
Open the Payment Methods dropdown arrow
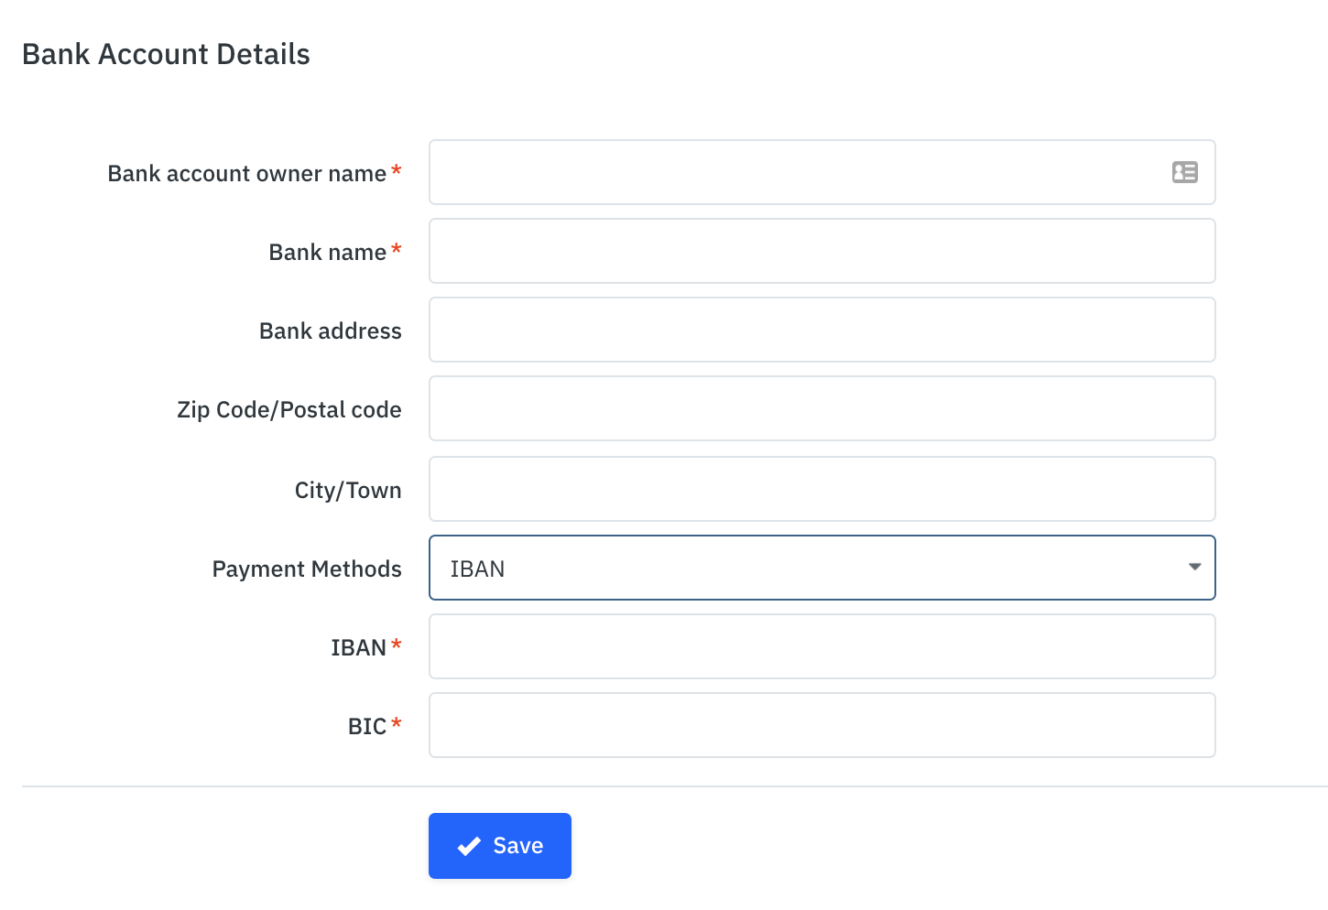[x=1193, y=568]
